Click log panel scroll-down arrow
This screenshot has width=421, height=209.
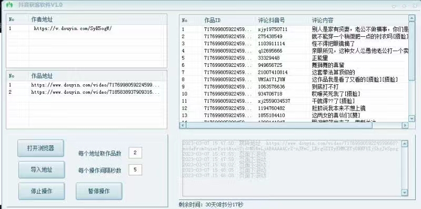coord(405,193)
